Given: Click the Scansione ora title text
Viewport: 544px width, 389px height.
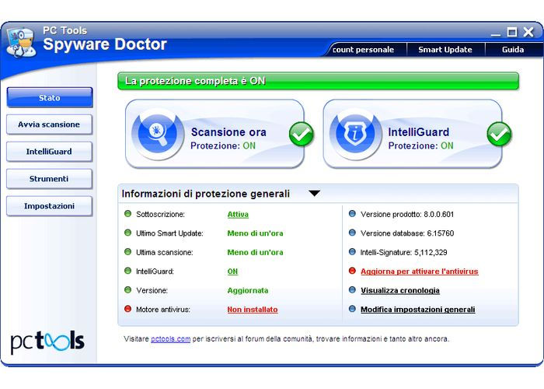Looking at the screenshot, I should click(x=228, y=132).
